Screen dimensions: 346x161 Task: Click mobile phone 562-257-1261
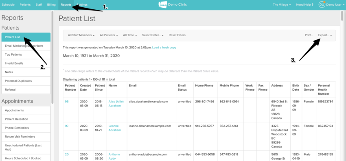(229, 126)
